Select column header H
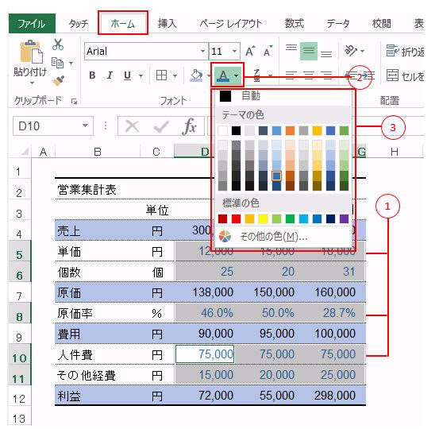The image size is (439, 429). click(x=395, y=152)
